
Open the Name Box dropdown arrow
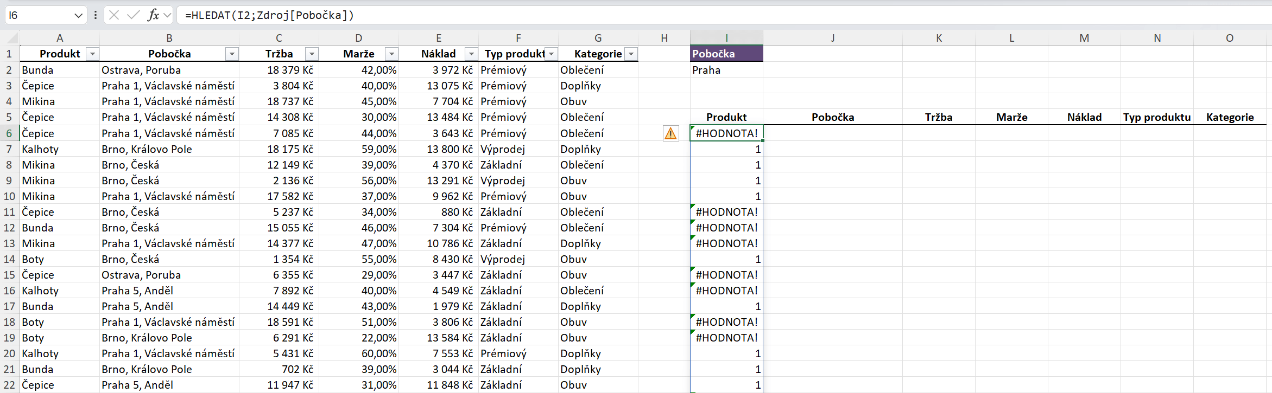click(78, 15)
